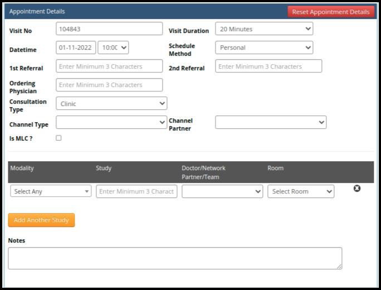Click the Add Another Study button
Screen dimensions: 381x290
(41, 220)
